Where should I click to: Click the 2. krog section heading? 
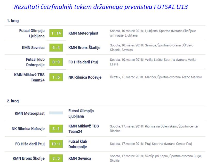(x=13, y=101)
